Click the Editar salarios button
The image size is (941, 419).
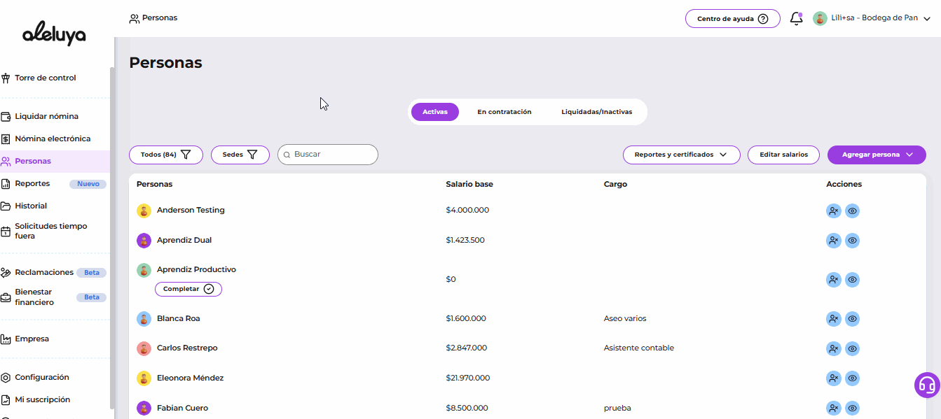783,155
